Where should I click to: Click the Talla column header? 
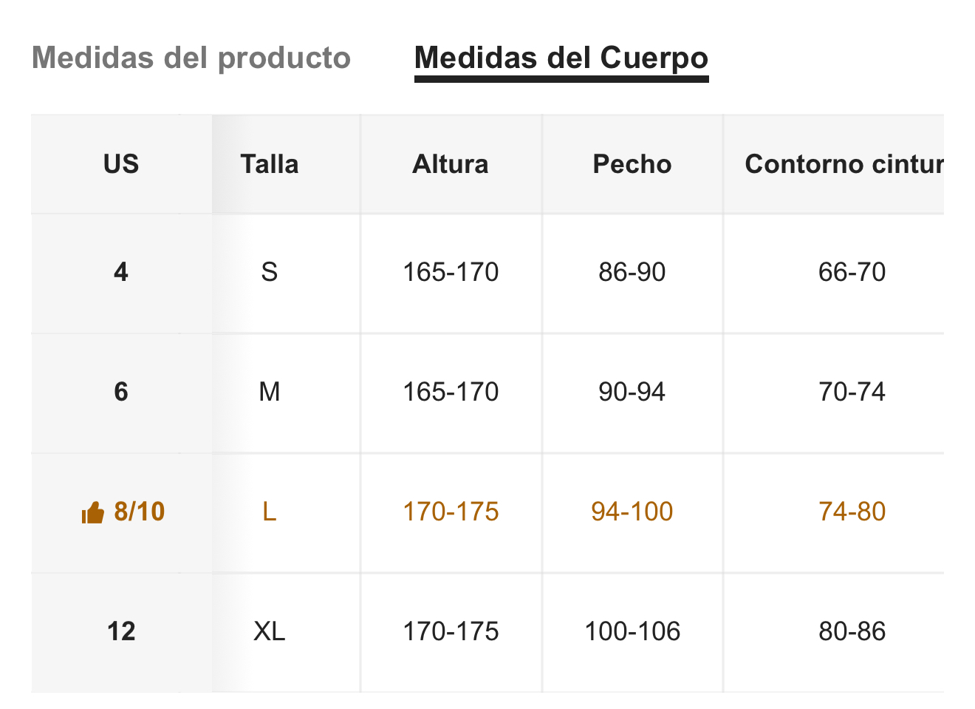270,164
